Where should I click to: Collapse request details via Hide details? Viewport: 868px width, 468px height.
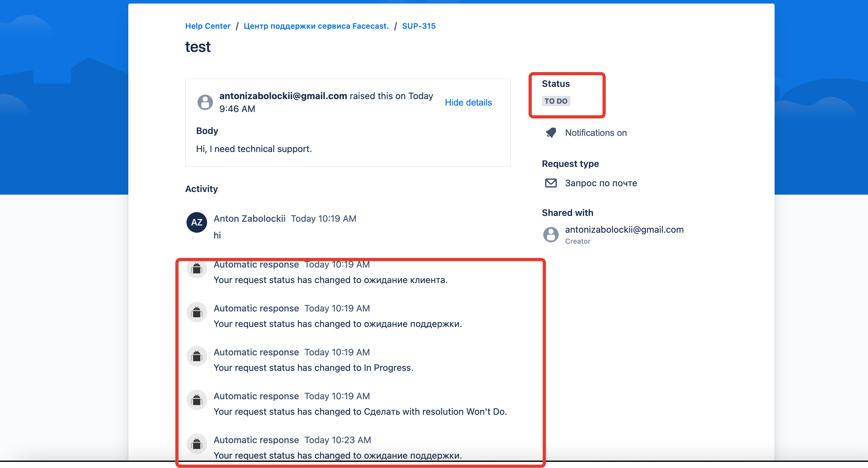pyautogui.click(x=468, y=102)
